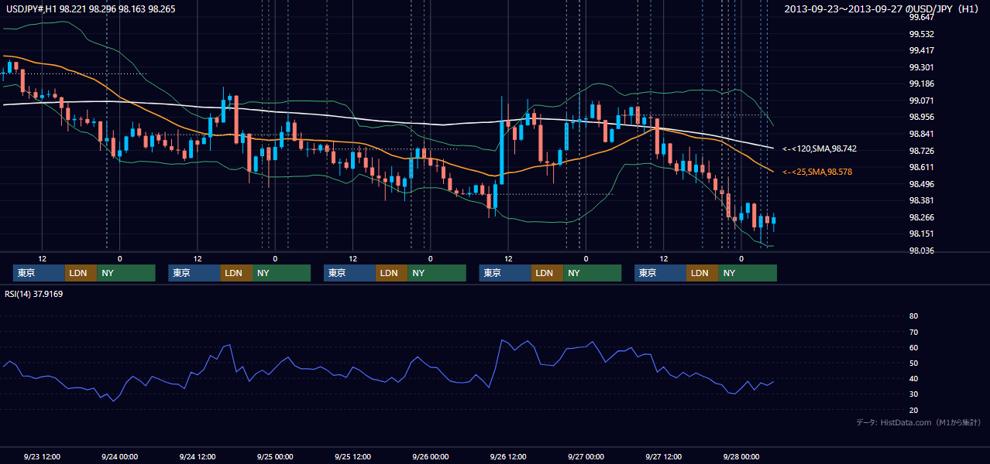This screenshot has width=990, height=464.
Task: Click the 98.611 price axis value
Action: point(921,167)
